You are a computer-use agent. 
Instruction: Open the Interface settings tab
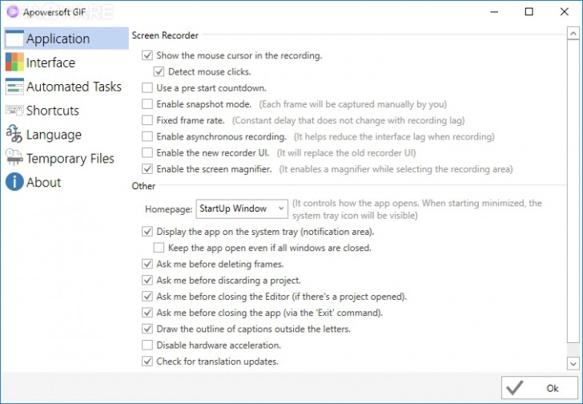pyautogui.click(x=66, y=63)
